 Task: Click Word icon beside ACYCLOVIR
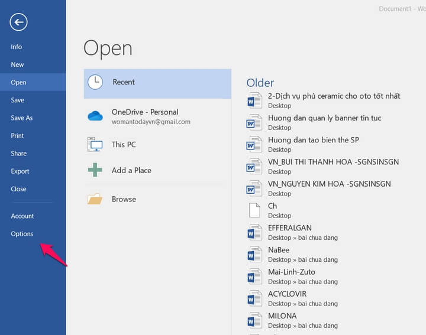pyautogui.click(x=254, y=298)
